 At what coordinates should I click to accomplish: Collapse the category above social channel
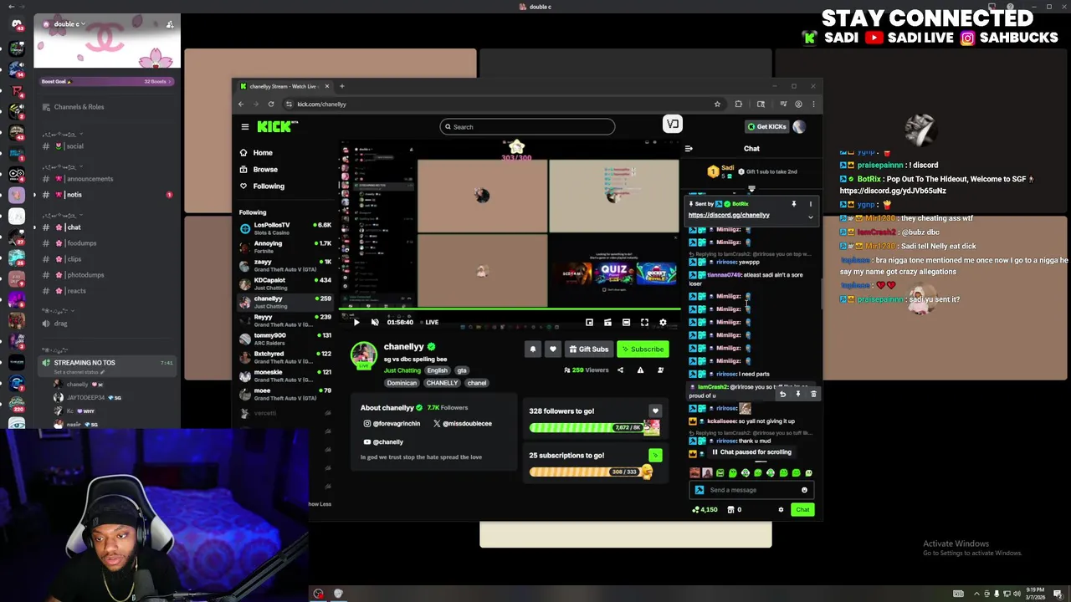tap(62, 134)
